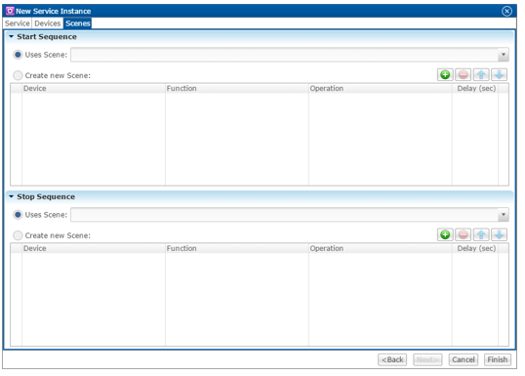Image resolution: width=525 pixels, height=376 pixels.
Task: Select Create new Scene radio in Start Sequence
Action: [18, 75]
